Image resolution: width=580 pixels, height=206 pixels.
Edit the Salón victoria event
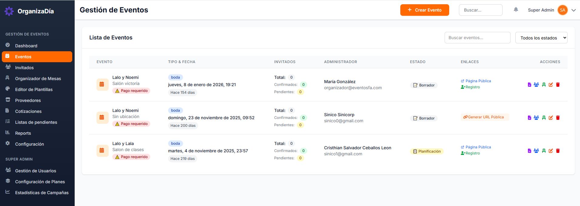pyautogui.click(x=551, y=85)
